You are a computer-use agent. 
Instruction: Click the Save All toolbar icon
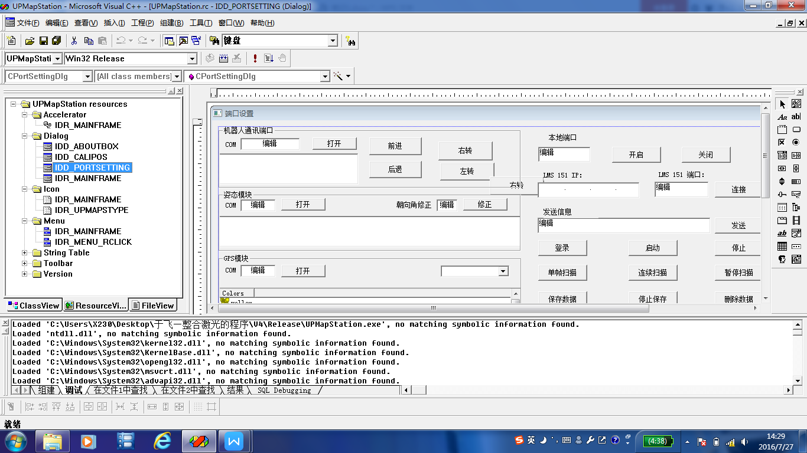pyautogui.click(x=56, y=41)
